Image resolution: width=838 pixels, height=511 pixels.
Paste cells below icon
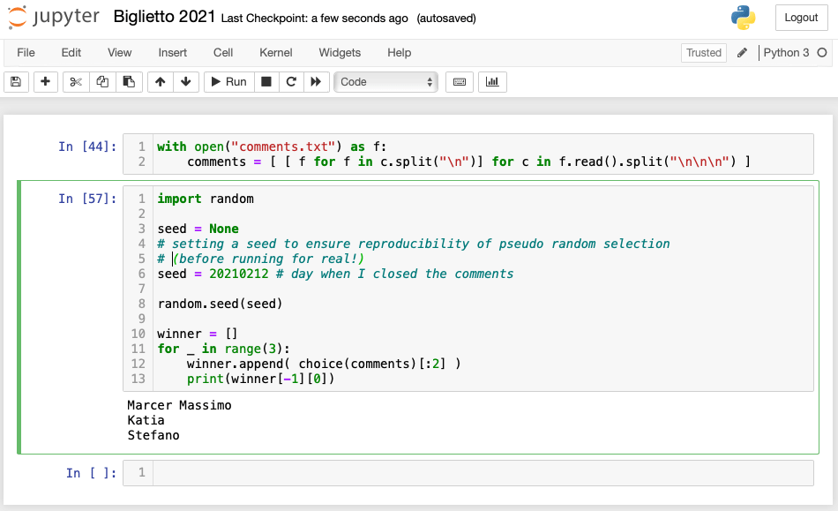[129, 82]
